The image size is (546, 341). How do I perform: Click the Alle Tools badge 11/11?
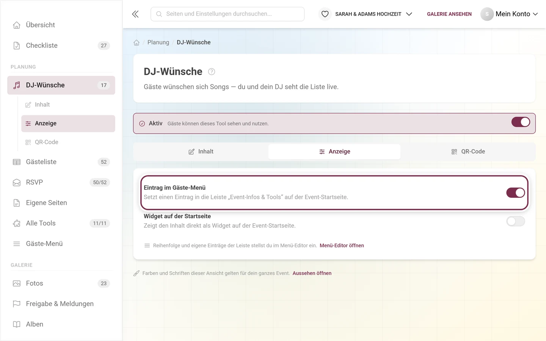tap(100, 223)
